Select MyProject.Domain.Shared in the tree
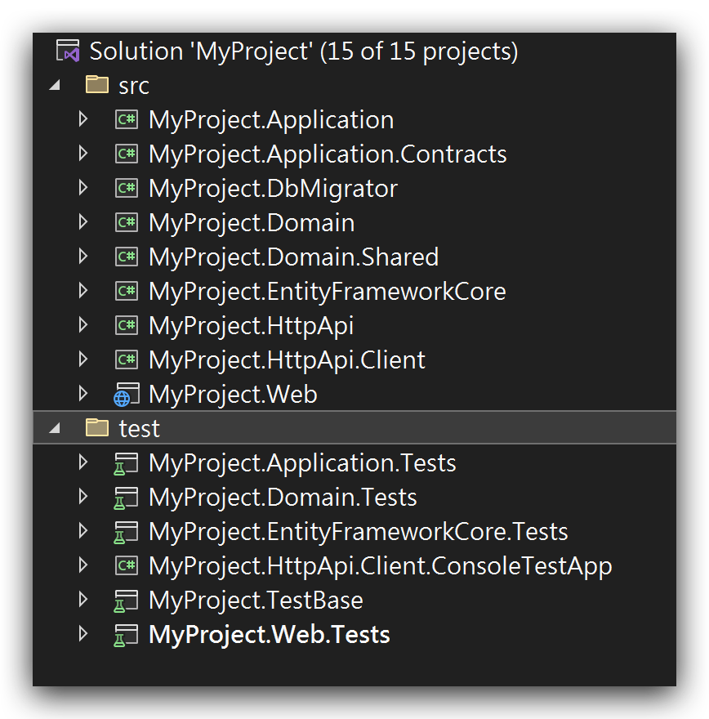709x719 pixels. click(292, 257)
